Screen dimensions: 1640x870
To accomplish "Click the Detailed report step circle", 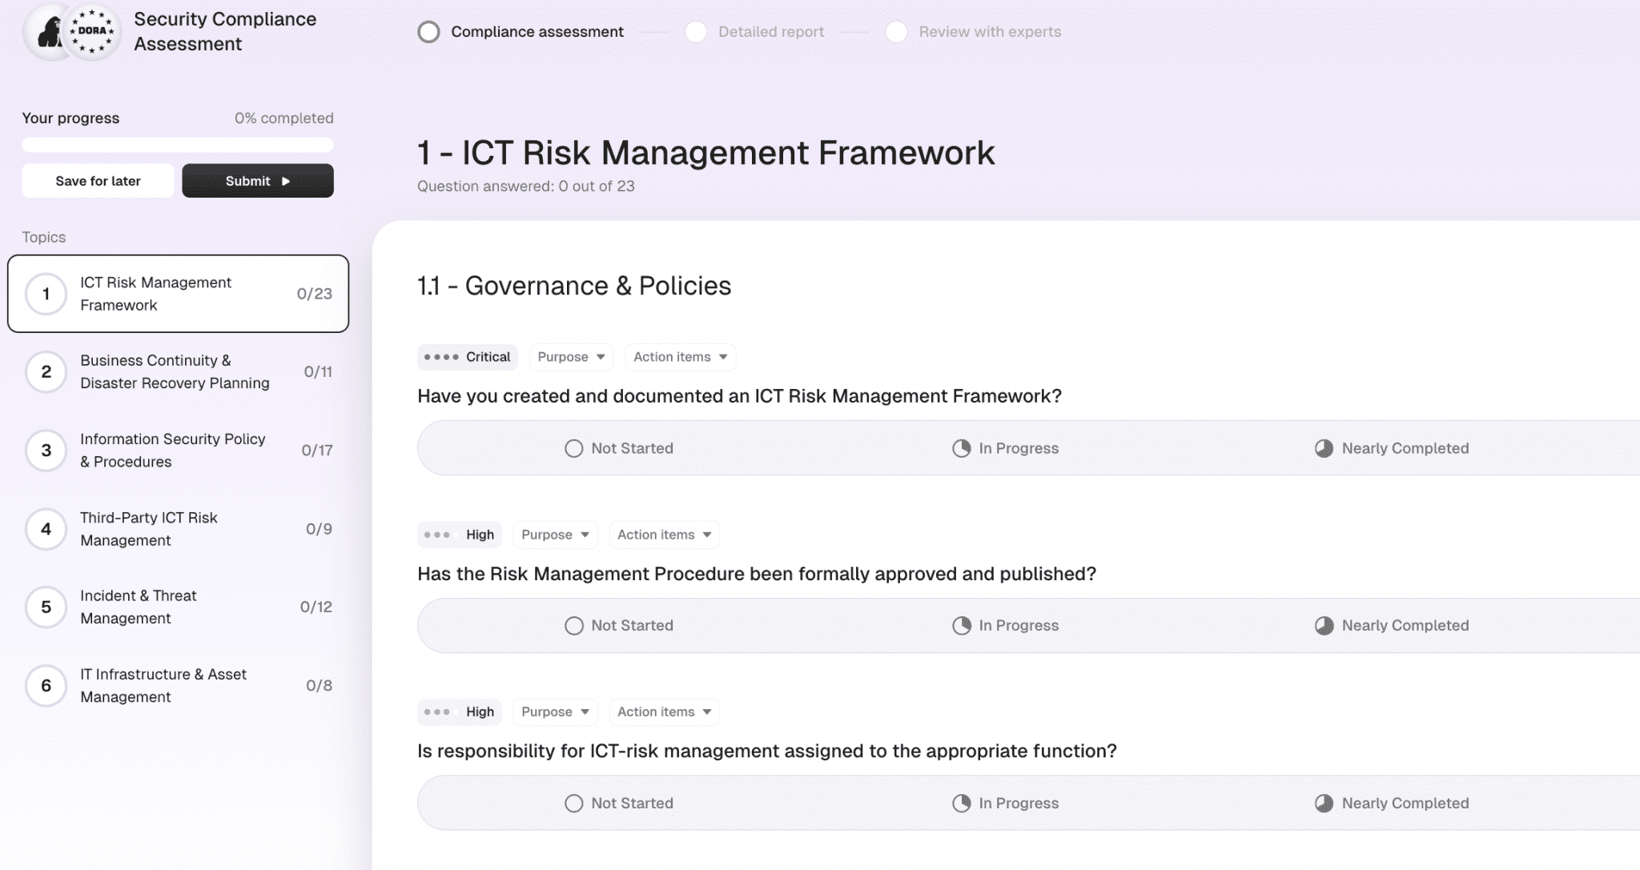I will coord(696,32).
